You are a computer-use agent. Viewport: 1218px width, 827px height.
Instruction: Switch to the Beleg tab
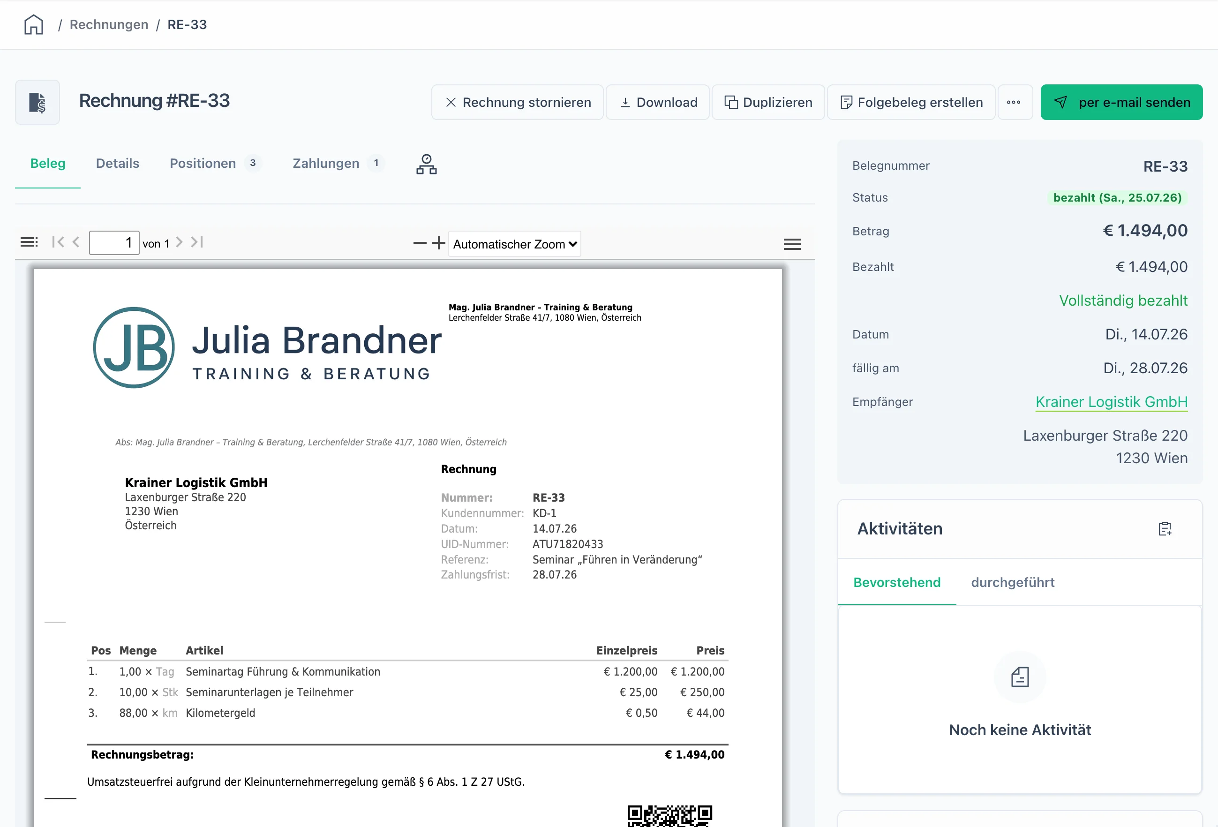48,164
